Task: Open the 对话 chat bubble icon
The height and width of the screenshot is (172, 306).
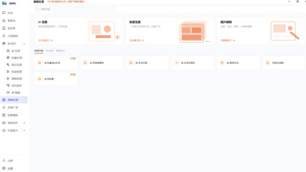Action: 4,13
